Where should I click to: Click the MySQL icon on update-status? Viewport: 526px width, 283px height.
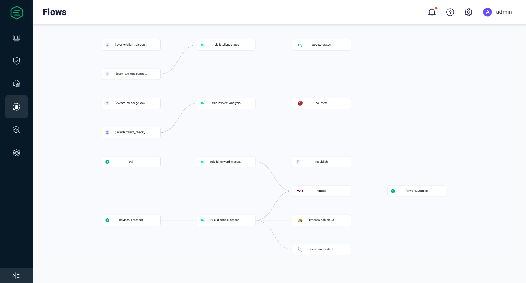[x=300, y=45]
